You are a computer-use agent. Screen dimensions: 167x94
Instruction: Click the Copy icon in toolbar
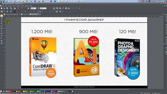coord(11,8)
